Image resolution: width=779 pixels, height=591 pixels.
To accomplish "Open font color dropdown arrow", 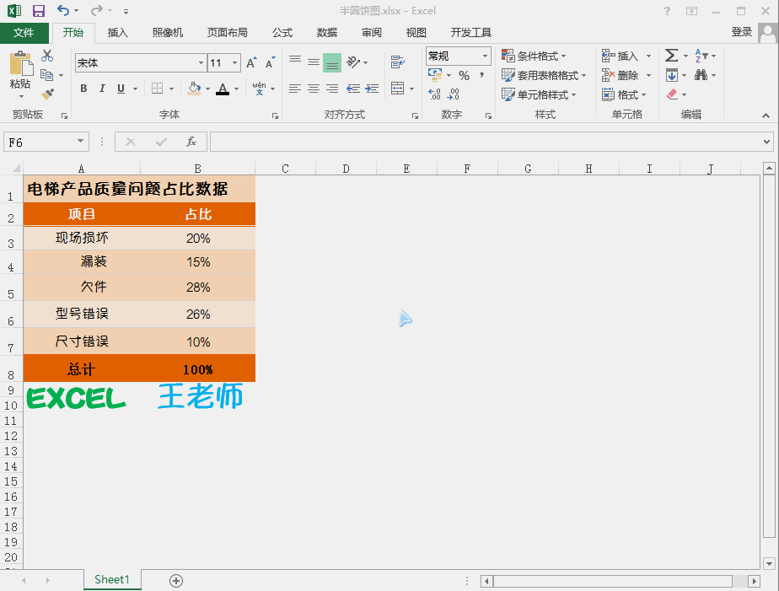I will click(x=236, y=89).
